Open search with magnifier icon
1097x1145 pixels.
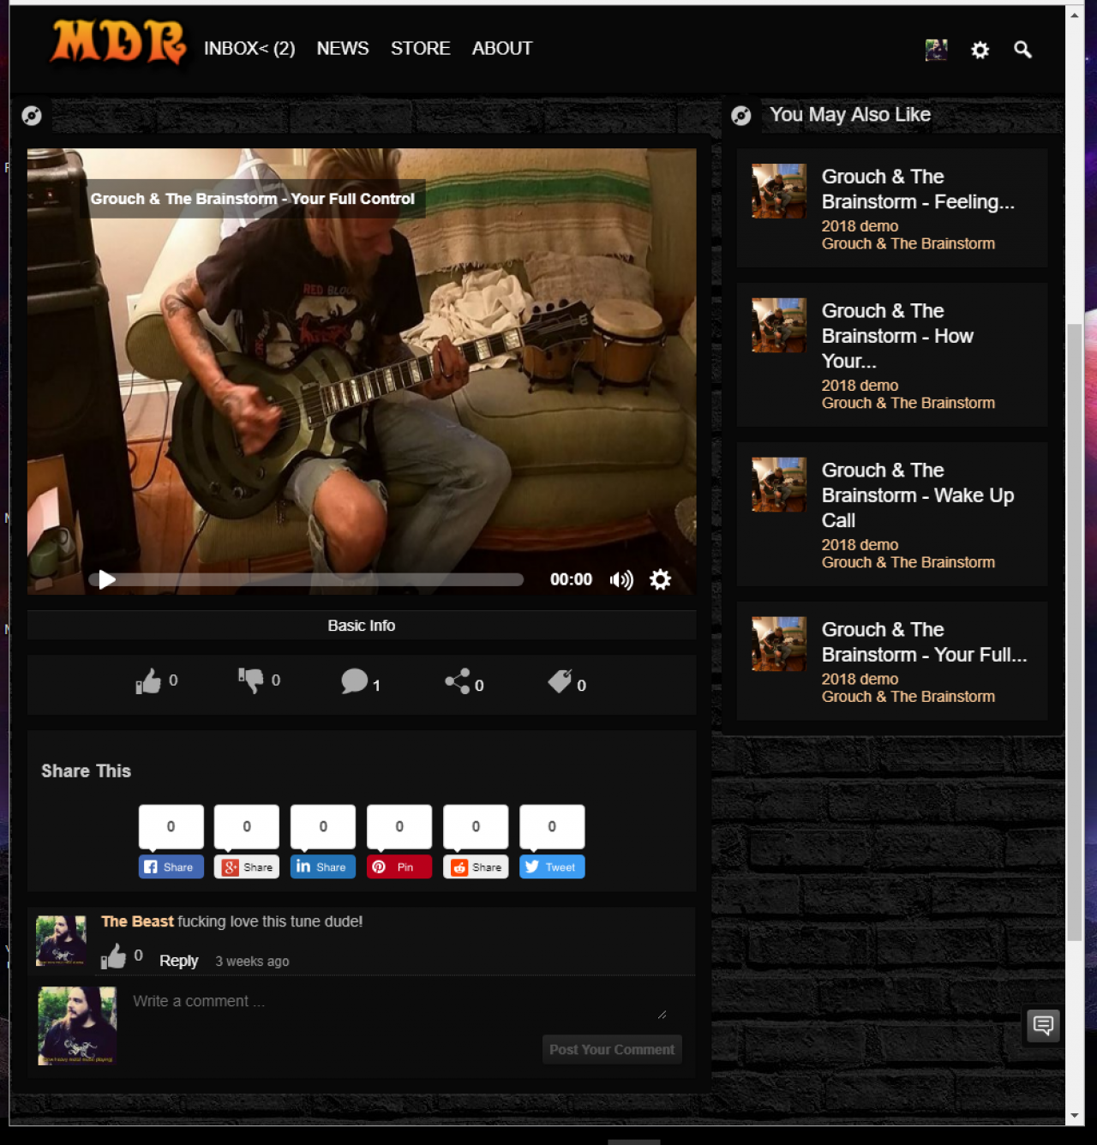[x=1022, y=50]
